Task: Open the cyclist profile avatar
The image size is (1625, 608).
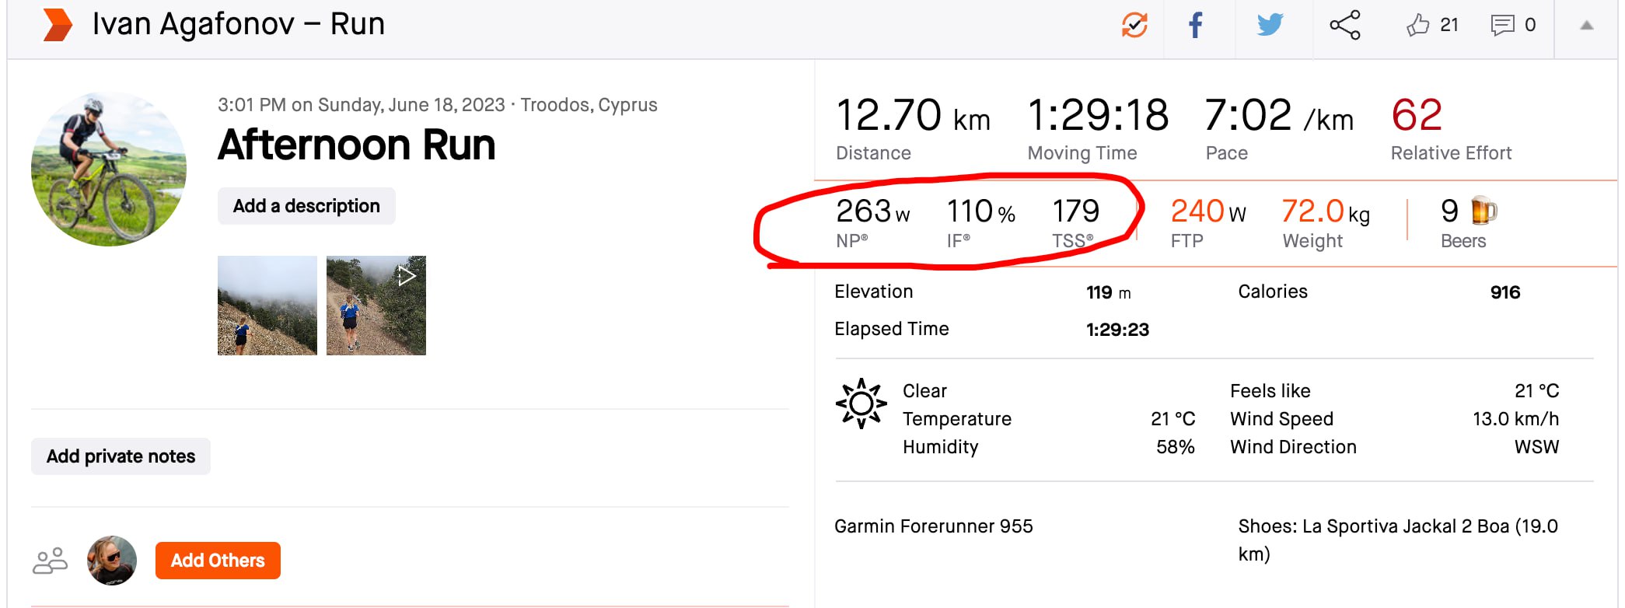Action: point(109,169)
